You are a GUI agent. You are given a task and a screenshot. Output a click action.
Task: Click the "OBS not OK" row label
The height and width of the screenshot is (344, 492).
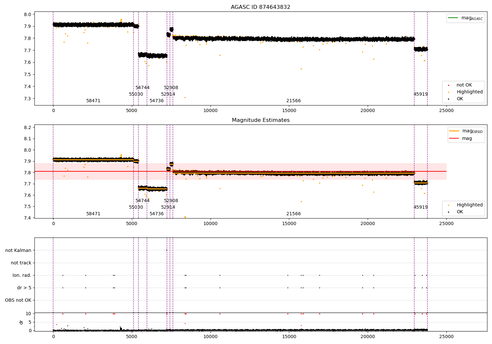[18, 300]
